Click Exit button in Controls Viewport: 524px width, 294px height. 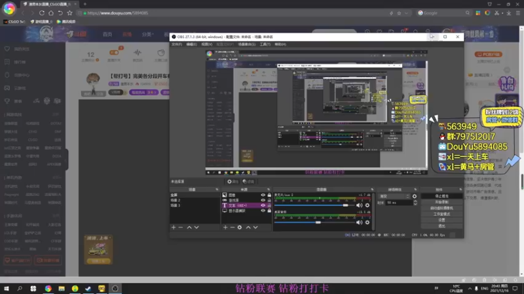tap(441, 226)
